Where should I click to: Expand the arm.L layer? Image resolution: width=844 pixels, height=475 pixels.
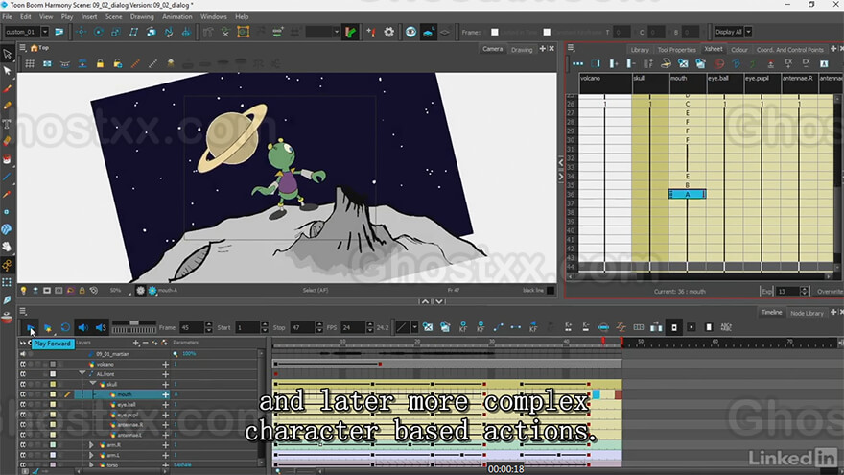(91, 455)
